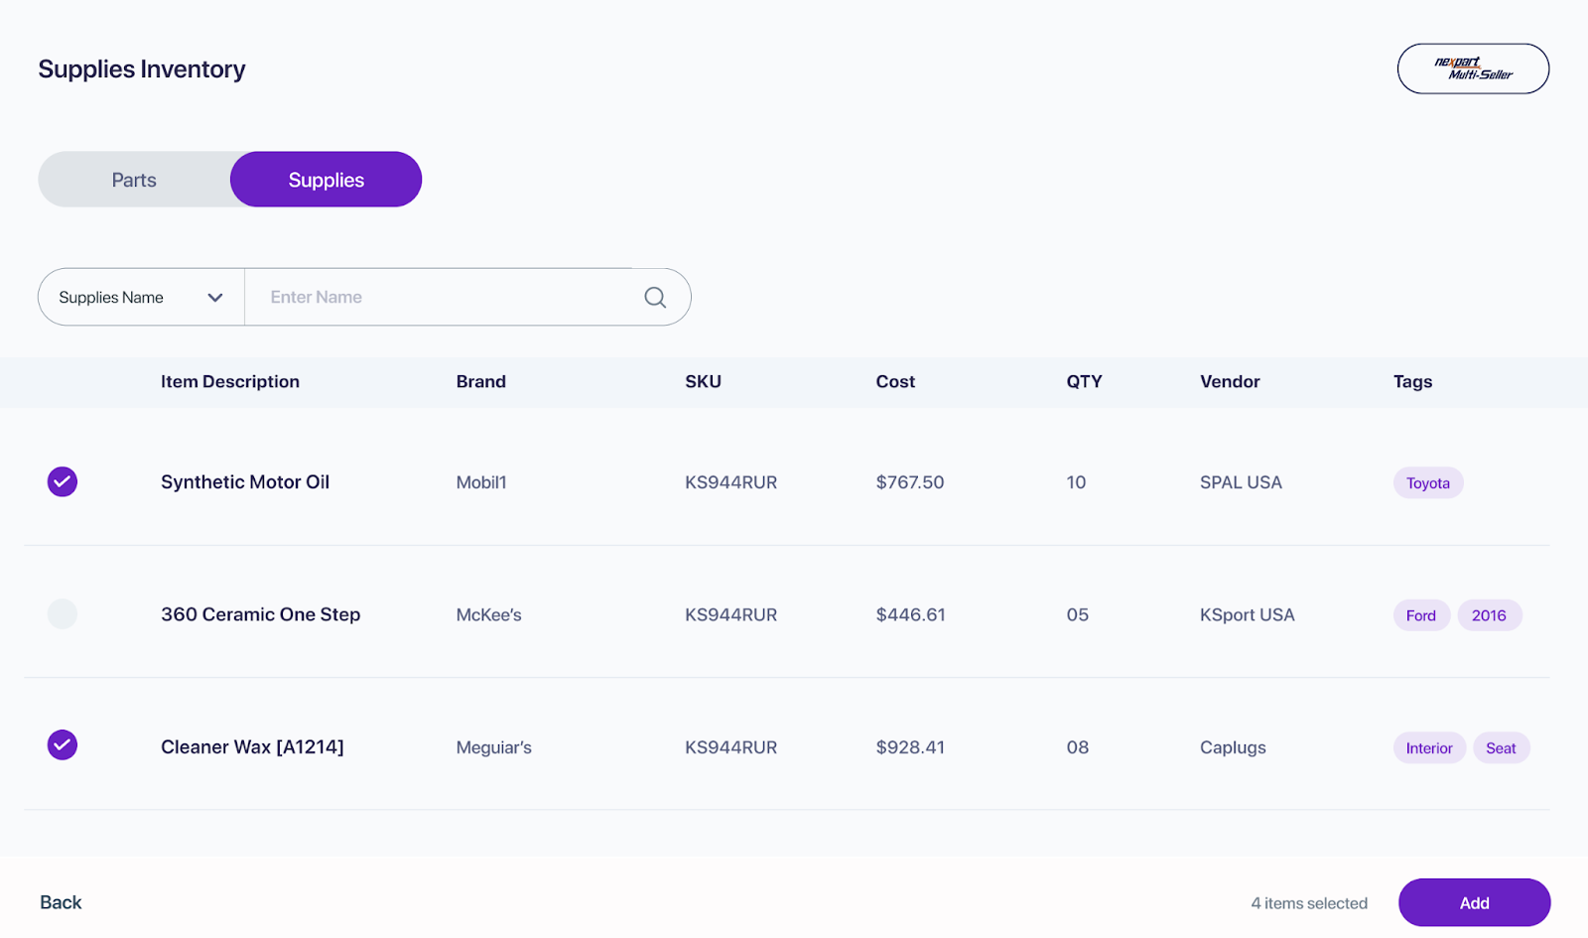Viewport: 1588px width, 938px height.
Task: Click the Brand column header
Action: 481,381
